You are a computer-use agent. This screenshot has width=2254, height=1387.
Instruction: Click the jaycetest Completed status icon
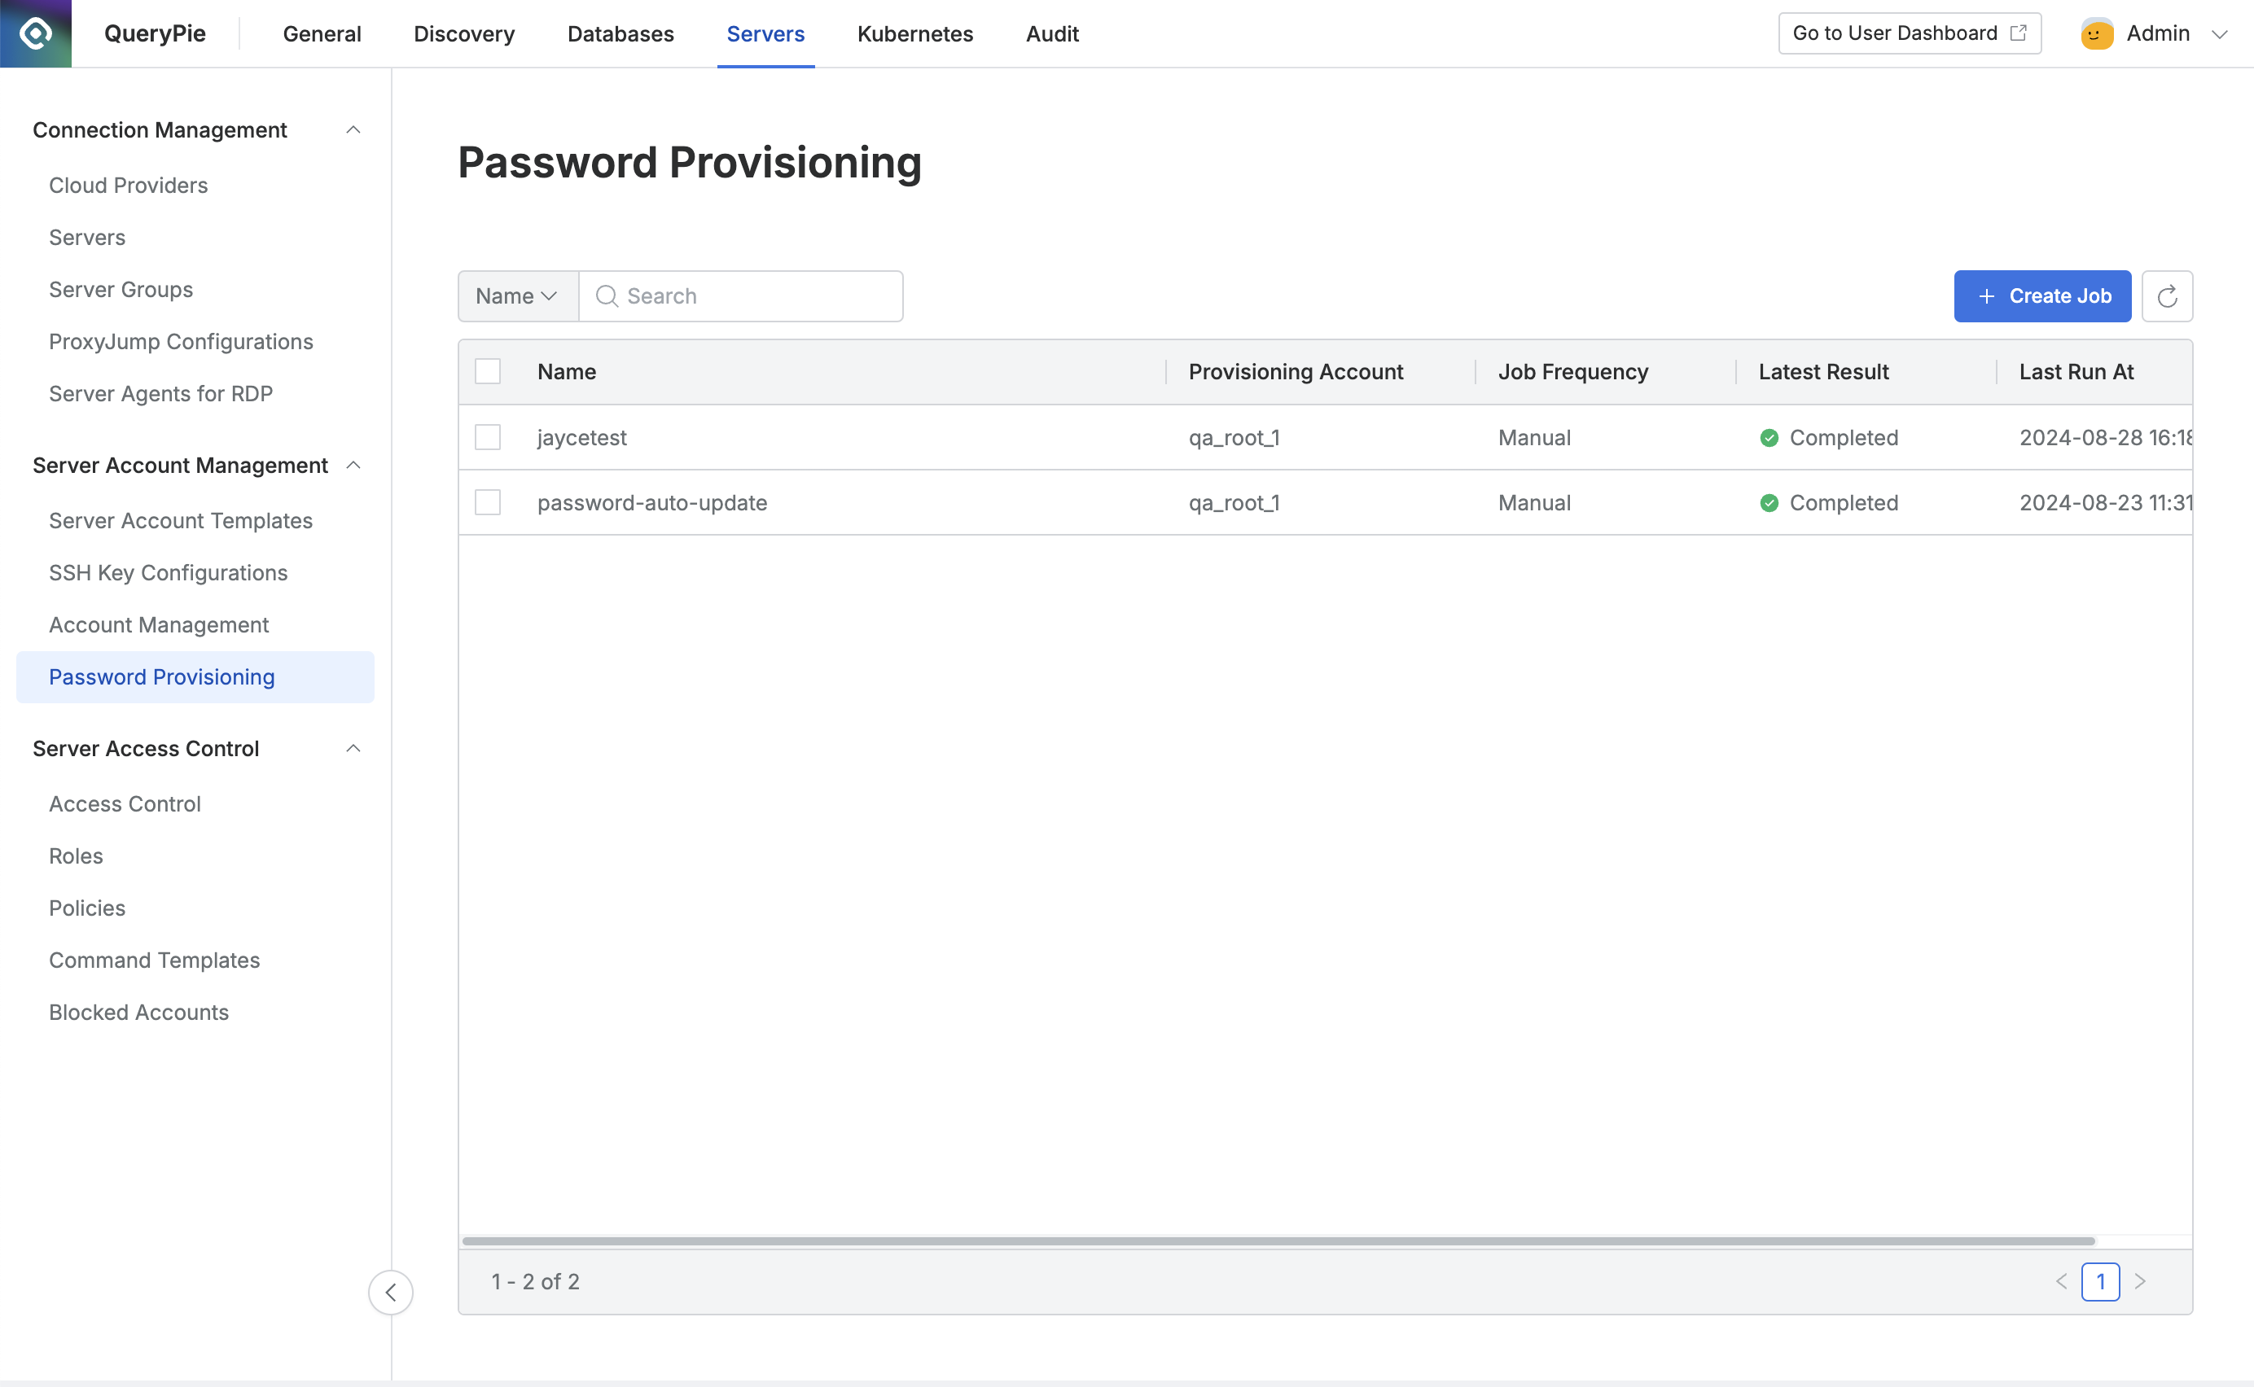pyautogui.click(x=1769, y=439)
